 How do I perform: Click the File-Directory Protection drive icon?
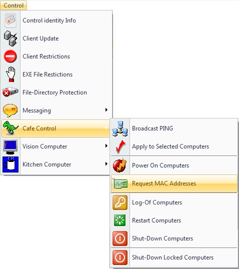[x=10, y=92]
